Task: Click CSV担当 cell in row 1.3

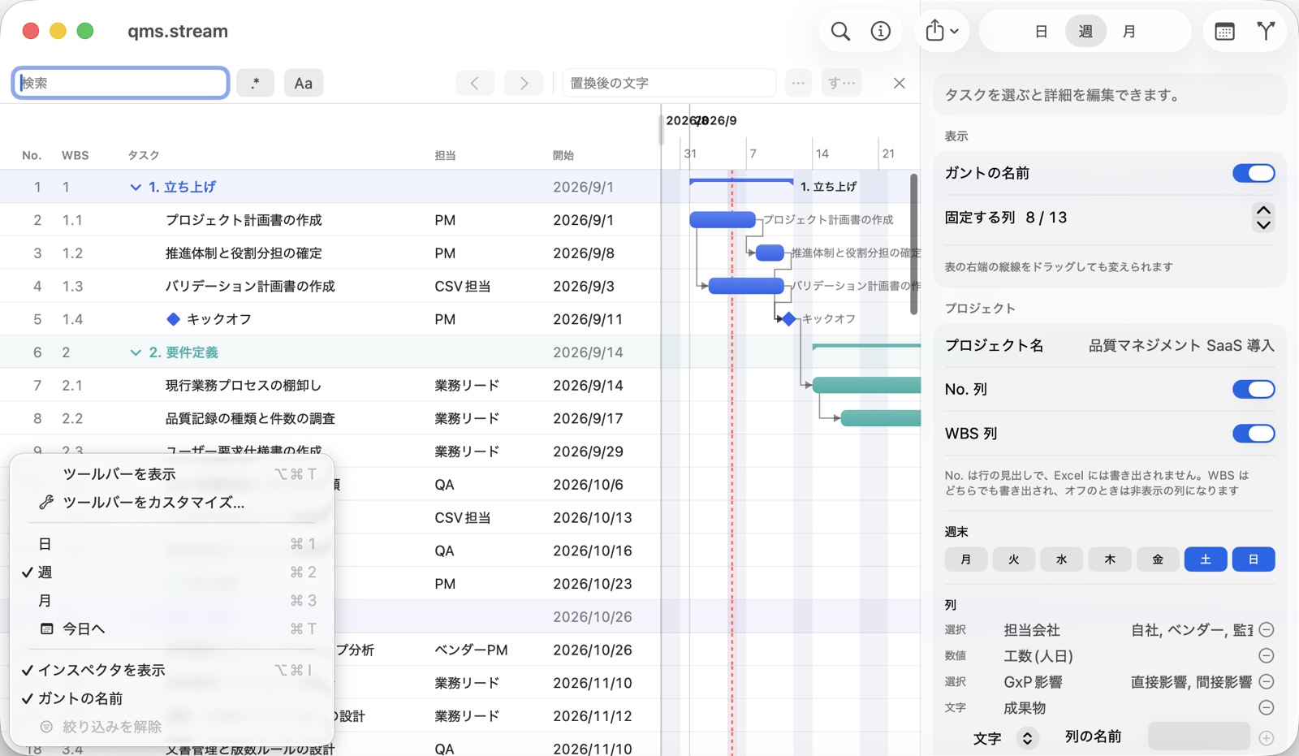Action: (462, 286)
